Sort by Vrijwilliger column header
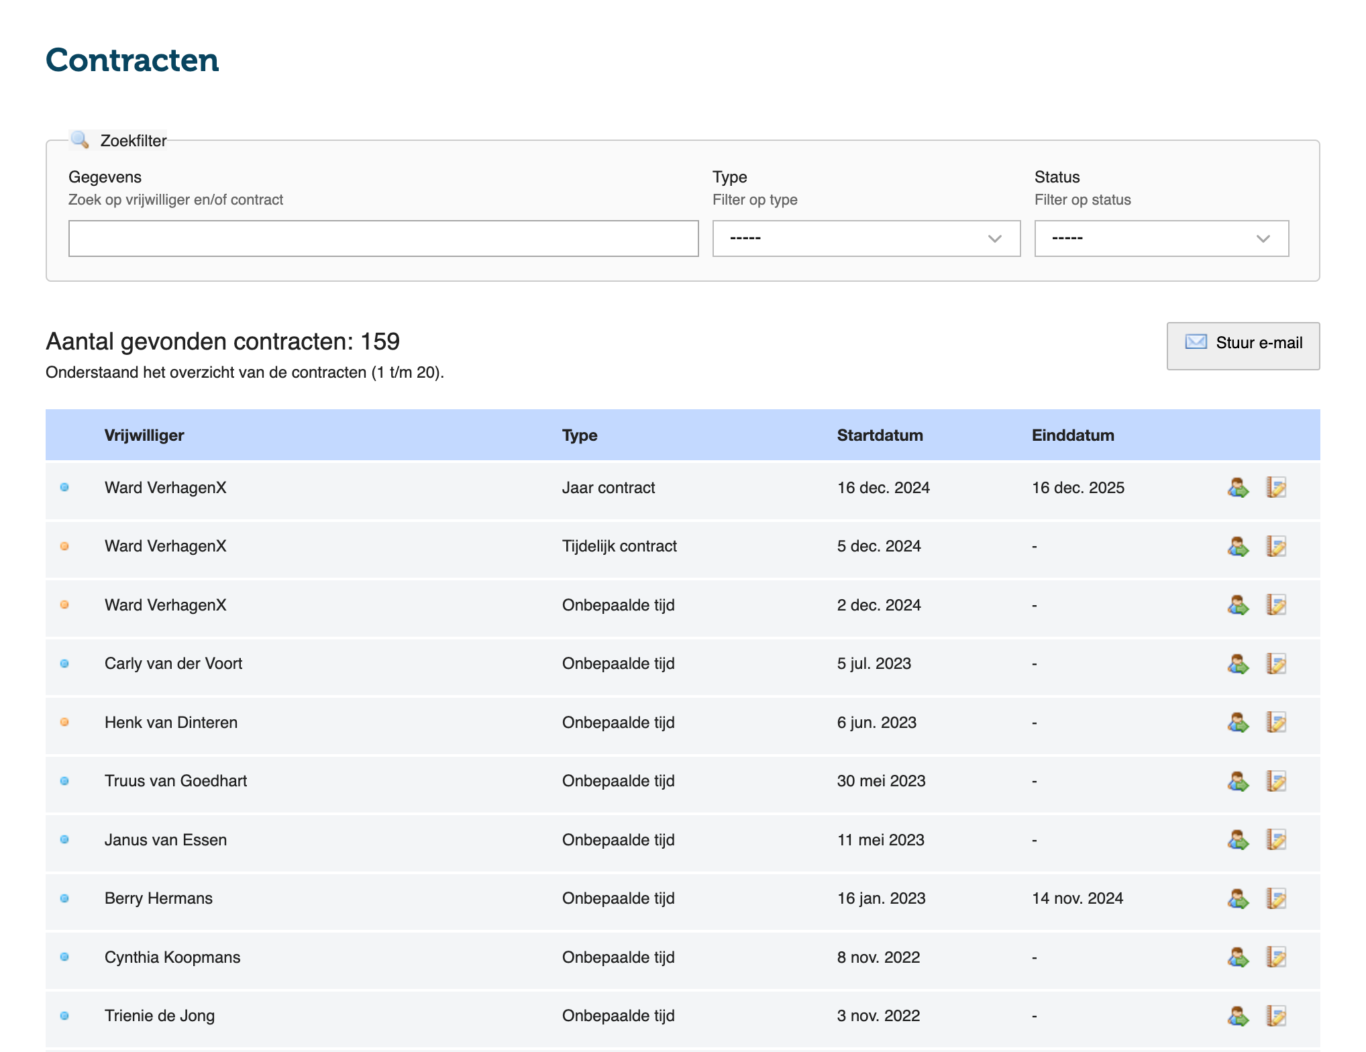This screenshot has height=1052, width=1366. pos(144,435)
